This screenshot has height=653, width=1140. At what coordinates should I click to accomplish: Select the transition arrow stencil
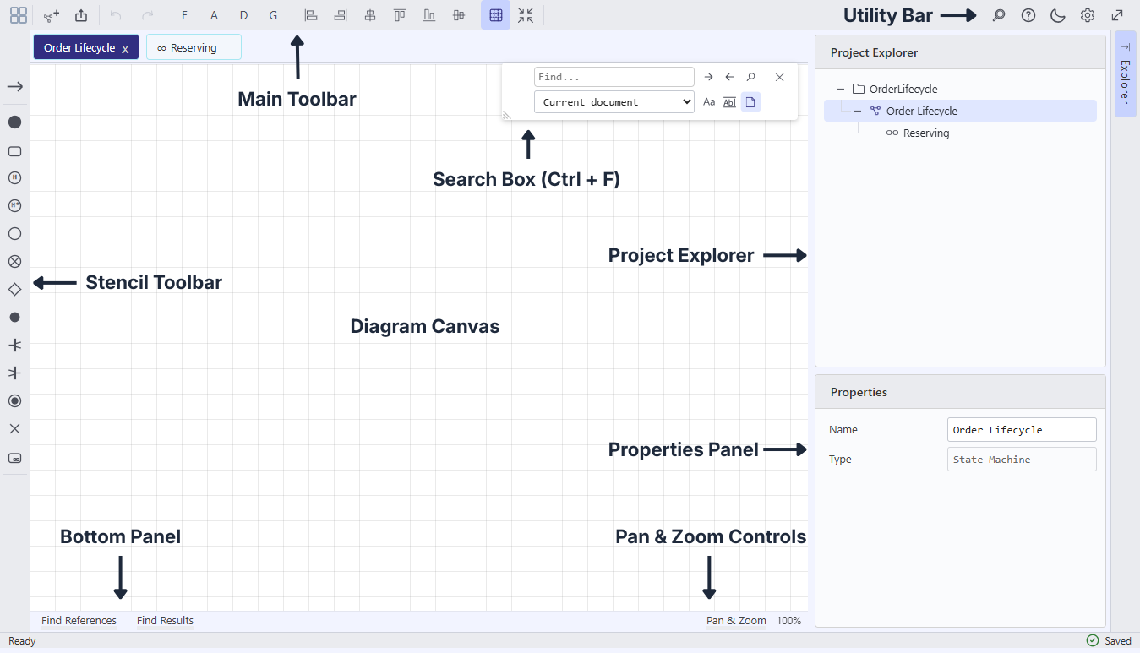pyautogui.click(x=14, y=87)
